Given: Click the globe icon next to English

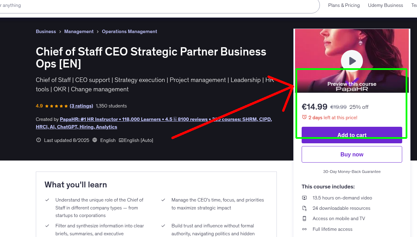Looking at the screenshot, I should [x=94, y=140].
